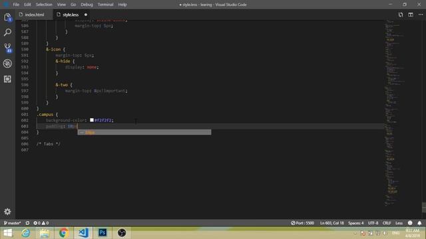Open the notifications bell
Image resolution: width=426 pixels, height=239 pixels.
point(419,223)
